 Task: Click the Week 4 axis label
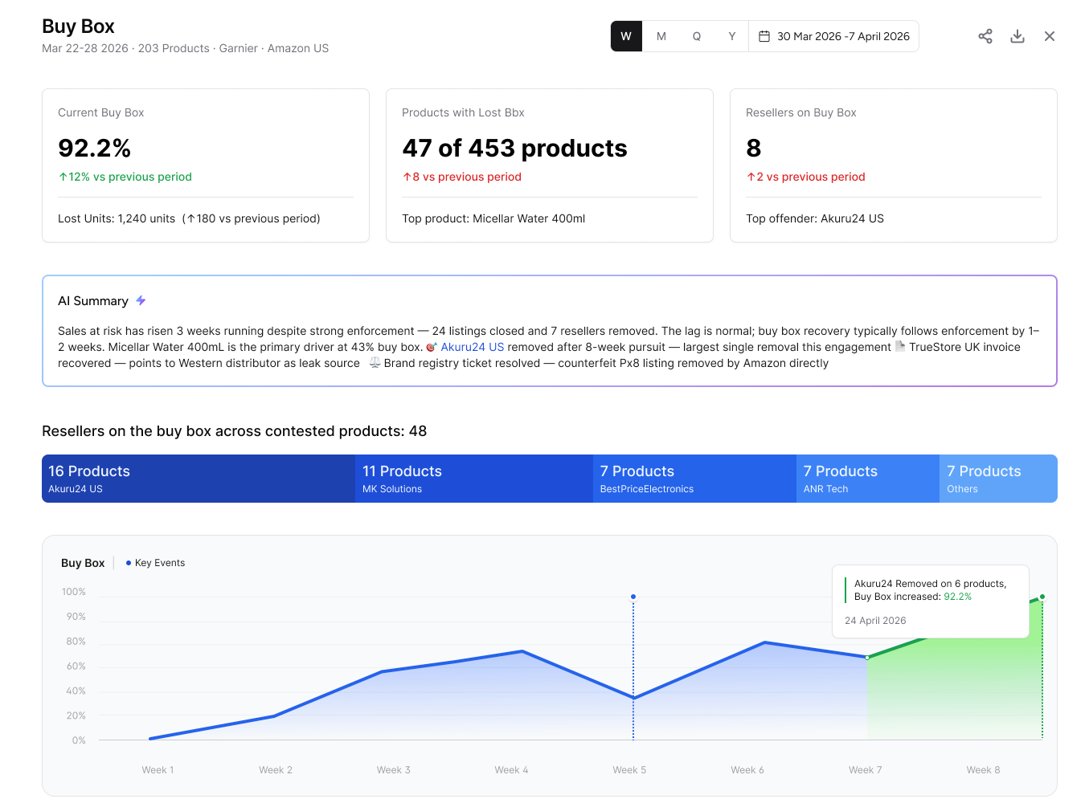tap(511, 770)
